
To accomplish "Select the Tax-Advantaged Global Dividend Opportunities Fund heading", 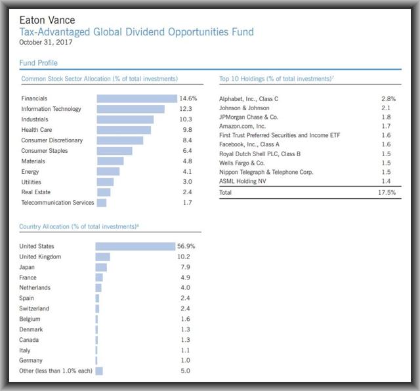I will (136, 32).
